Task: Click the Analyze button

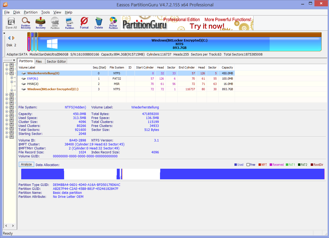Action: pyautogui.click(x=26, y=164)
